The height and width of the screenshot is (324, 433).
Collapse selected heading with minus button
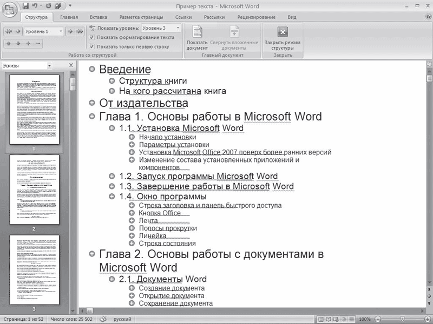(x=38, y=44)
